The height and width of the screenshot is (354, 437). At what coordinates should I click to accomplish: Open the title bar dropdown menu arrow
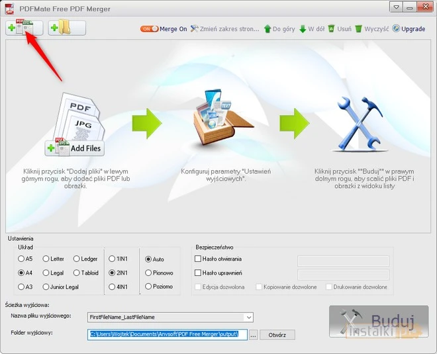point(396,7)
